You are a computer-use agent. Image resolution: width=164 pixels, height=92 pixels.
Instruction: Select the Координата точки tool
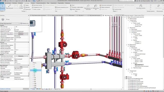pyautogui.click(x=37, y=7)
